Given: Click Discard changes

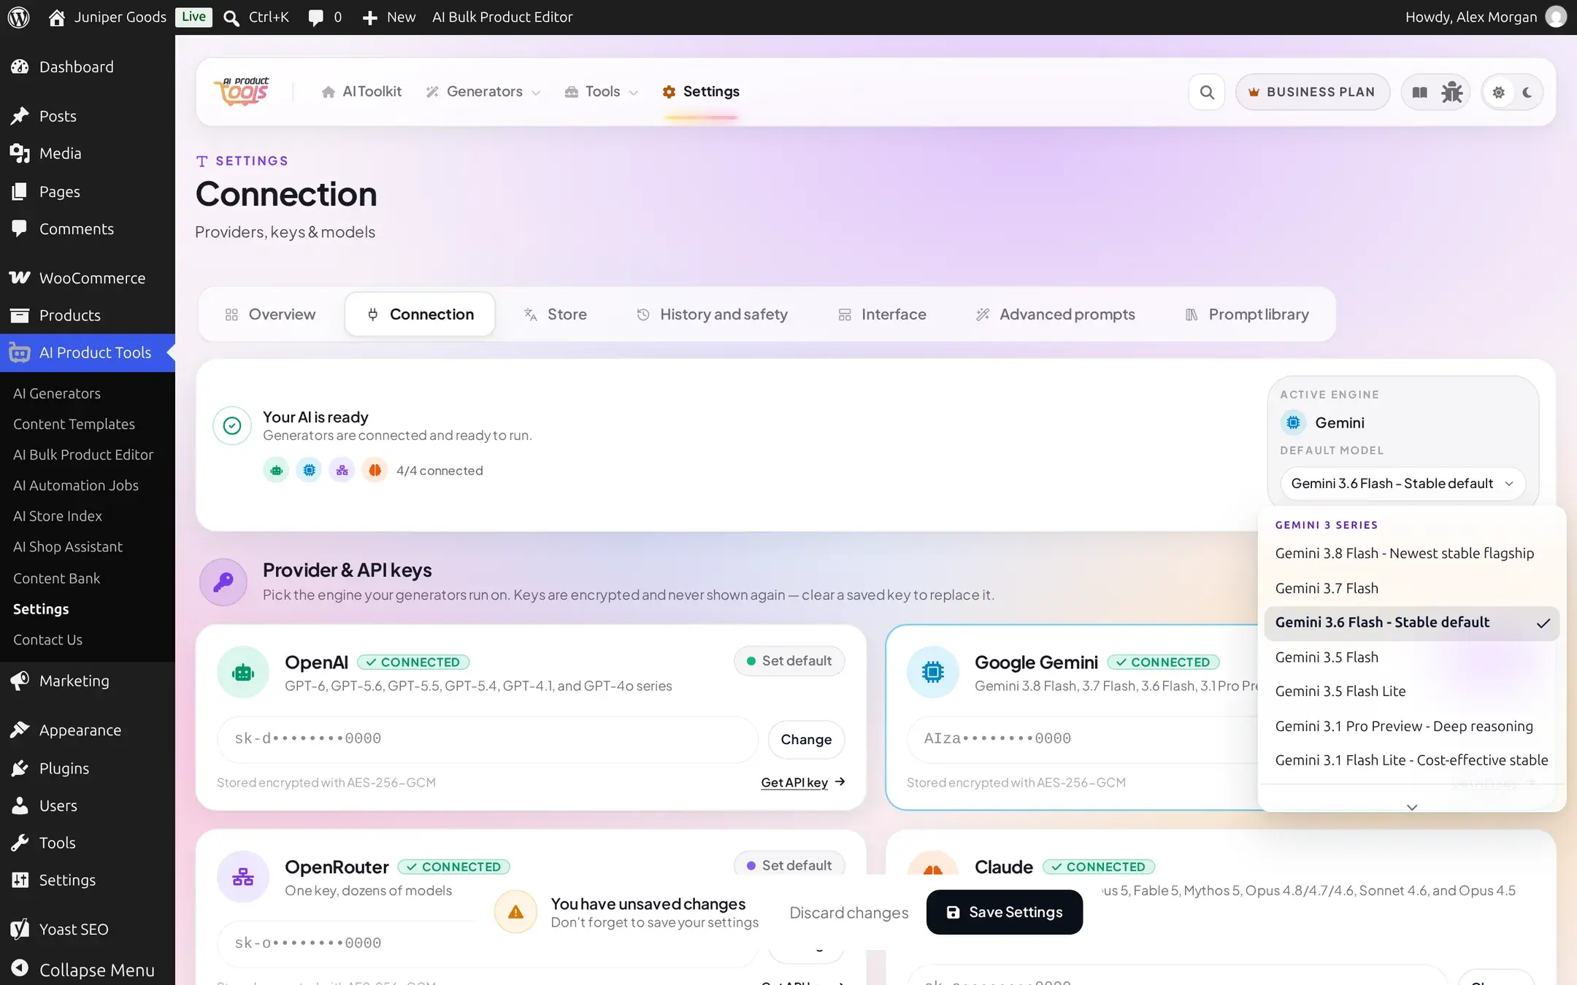Looking at the screenshot, I should point(848,913).
